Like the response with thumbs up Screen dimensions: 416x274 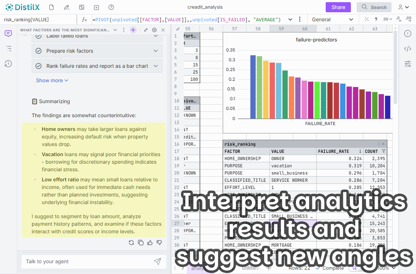[150, 243]
